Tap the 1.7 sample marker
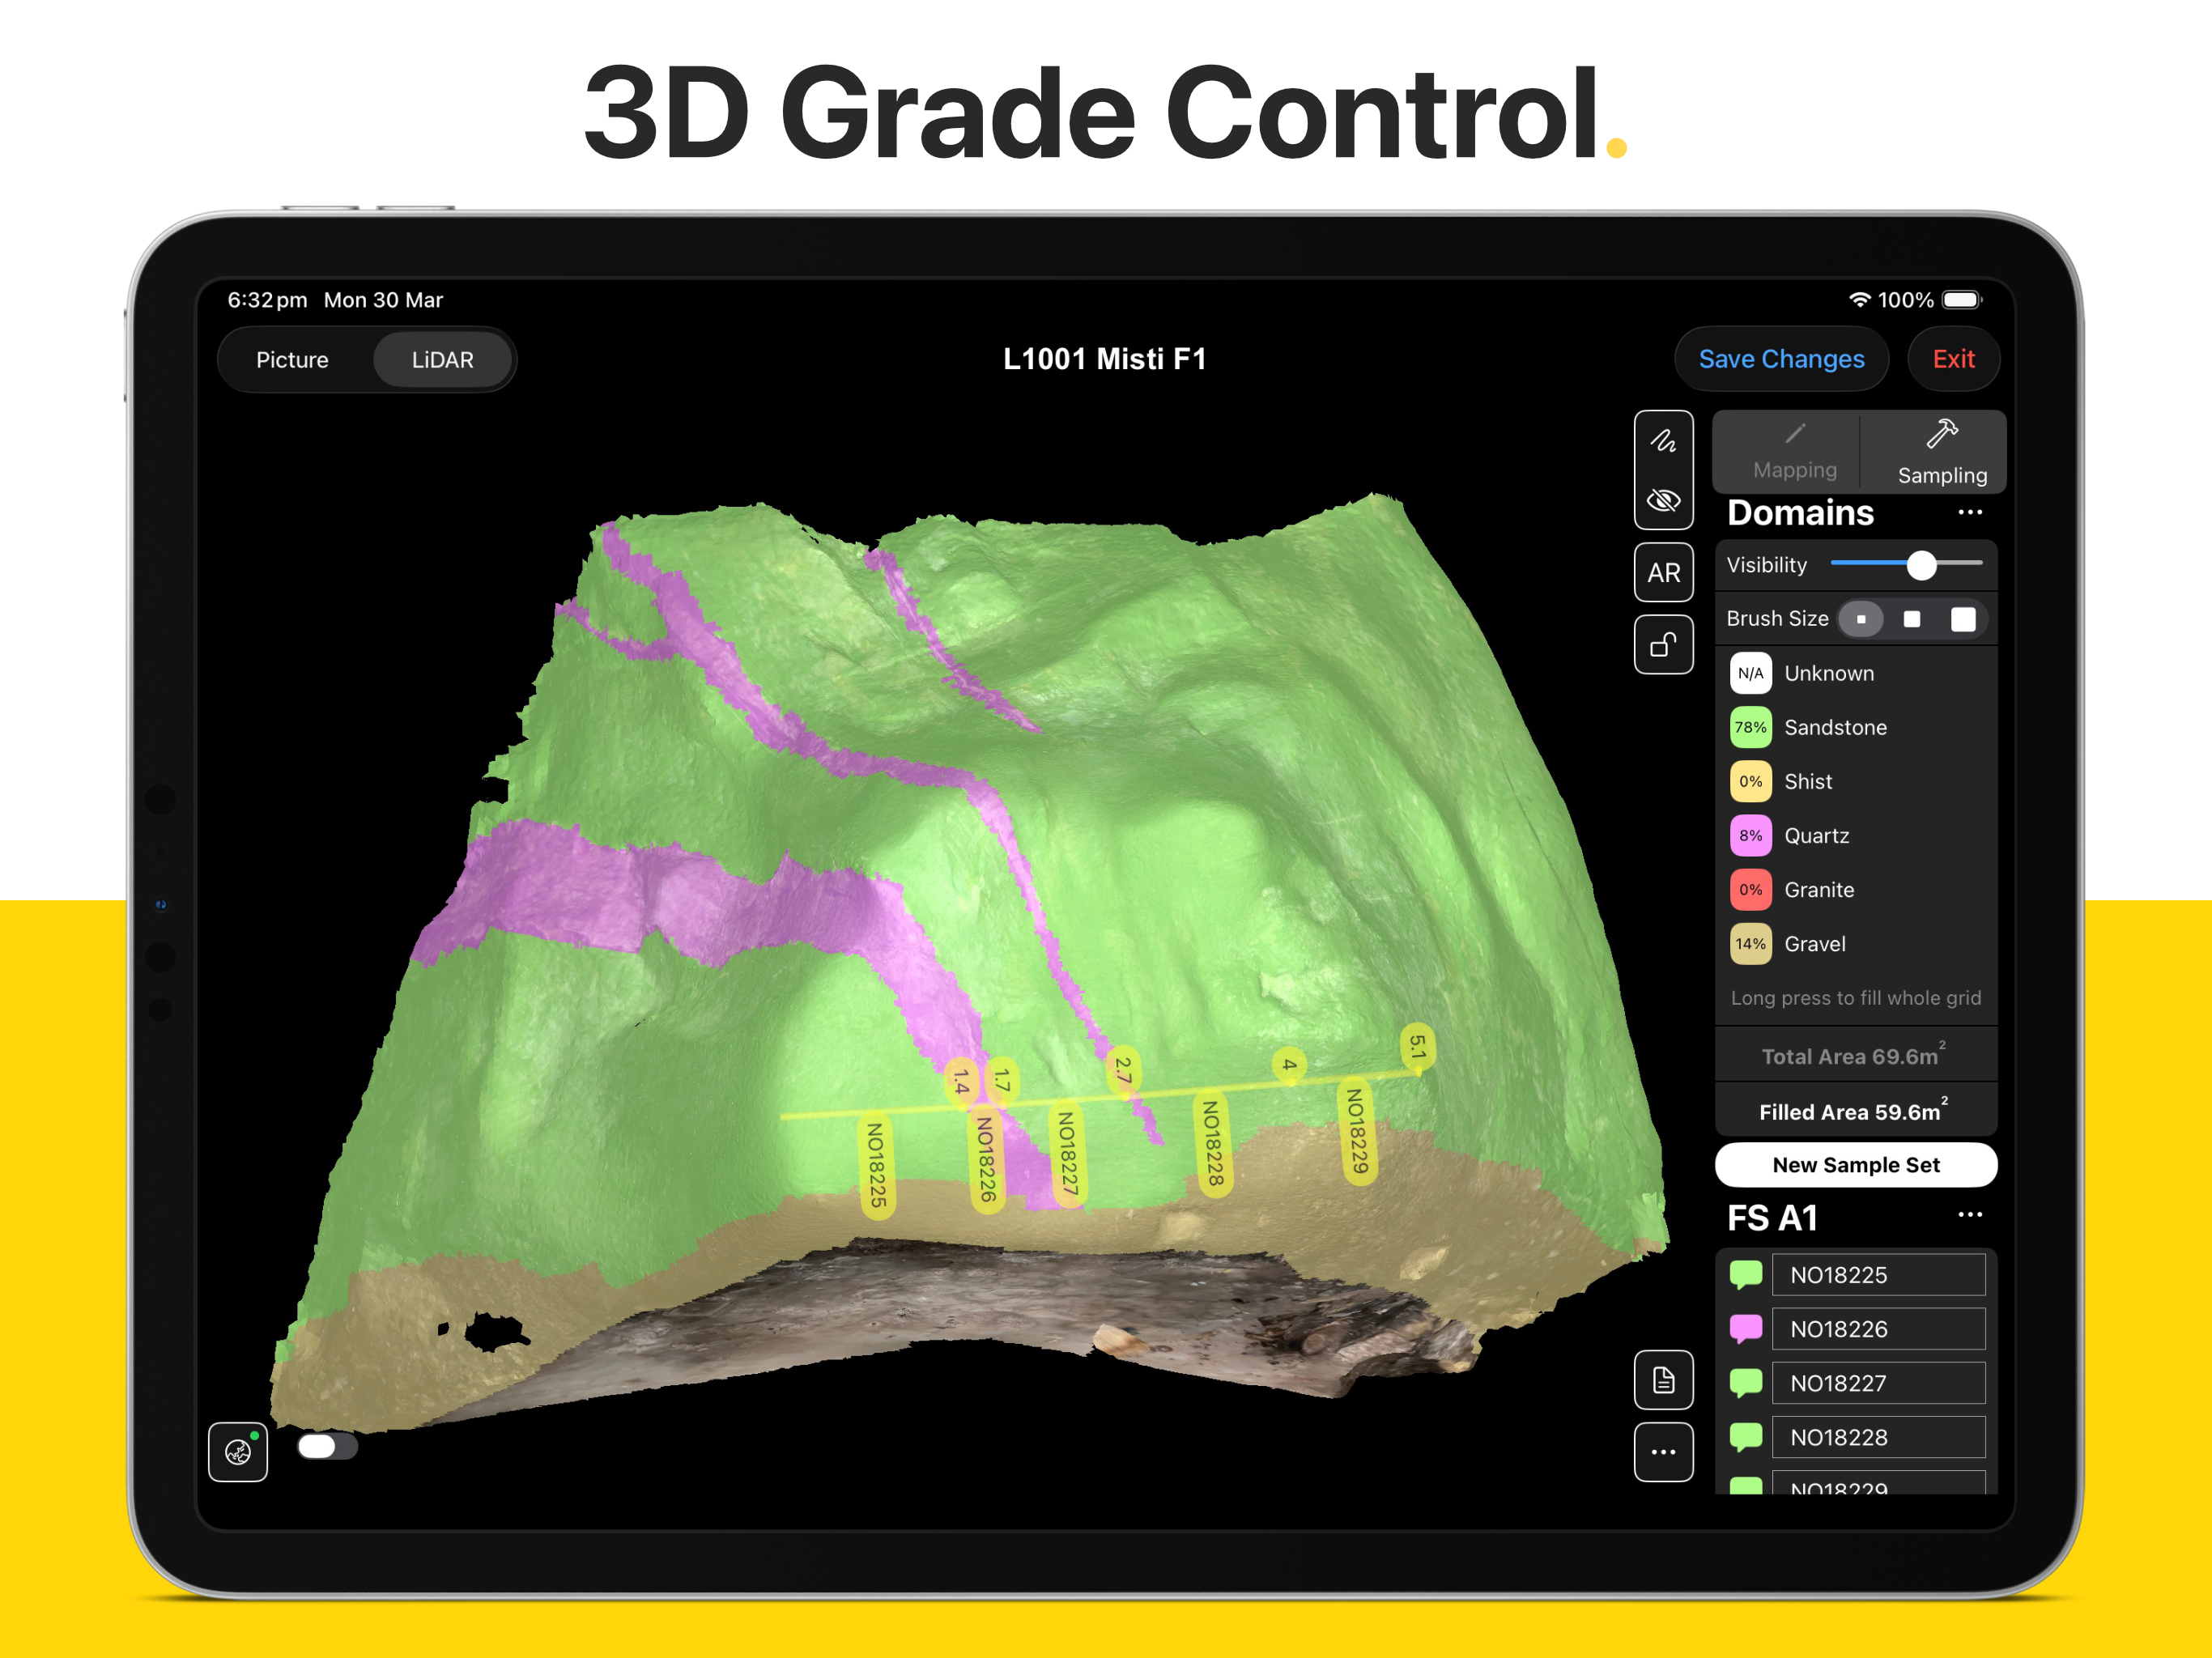This screenshot has width=2212, height=1658. coord(1002,1079)
